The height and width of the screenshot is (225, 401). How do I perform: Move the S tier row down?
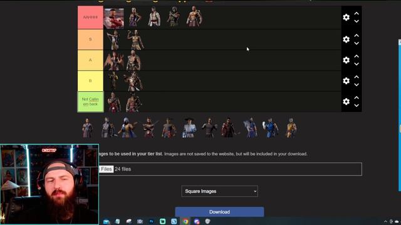(x=357, y=43)
